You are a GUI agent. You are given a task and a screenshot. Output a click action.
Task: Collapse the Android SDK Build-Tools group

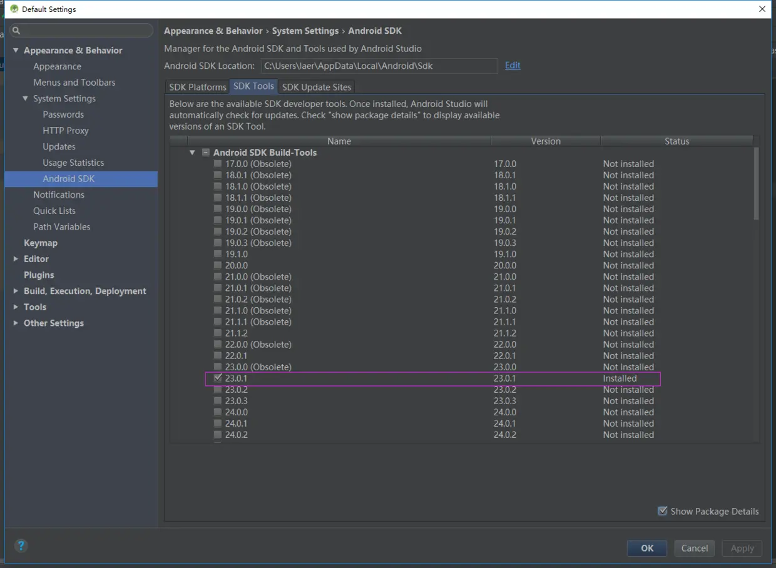coord(192,152)
